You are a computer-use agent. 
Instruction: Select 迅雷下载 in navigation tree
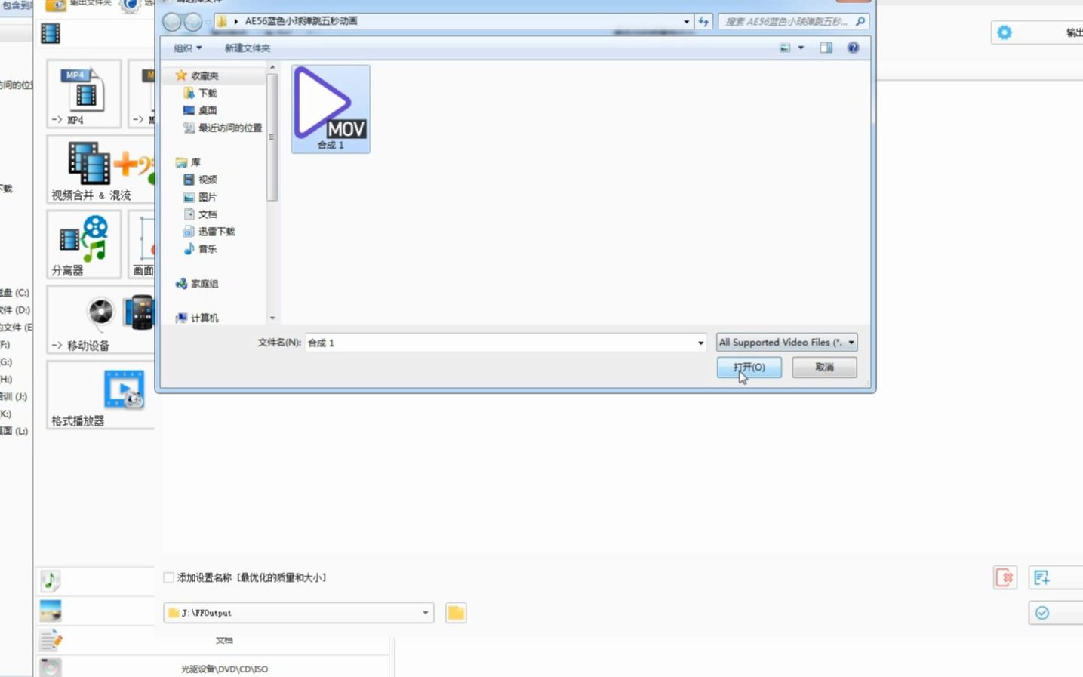pos(209,232)
